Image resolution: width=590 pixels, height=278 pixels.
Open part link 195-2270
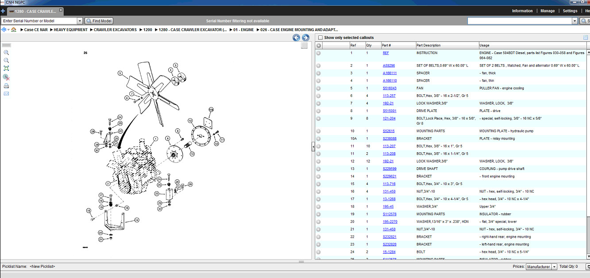pos(390,221)
